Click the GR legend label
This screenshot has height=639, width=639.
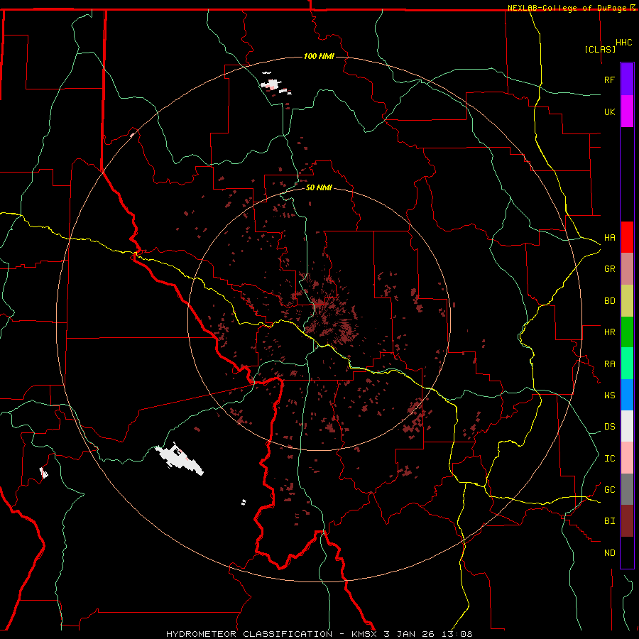(x=609, y=269)
